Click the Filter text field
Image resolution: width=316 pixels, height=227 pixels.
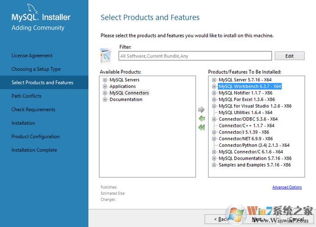tap(195, 56)
